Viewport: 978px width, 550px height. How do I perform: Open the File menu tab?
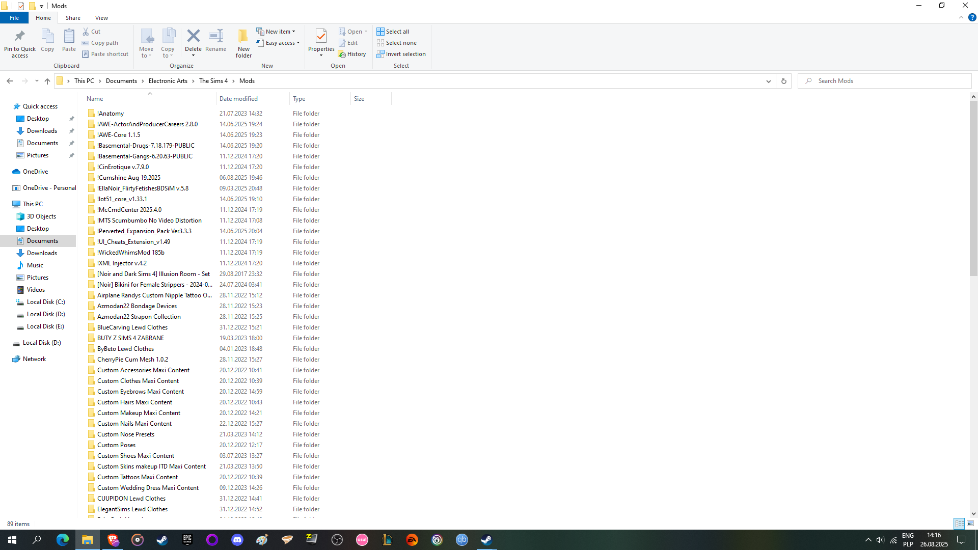(x=14, y=18)
